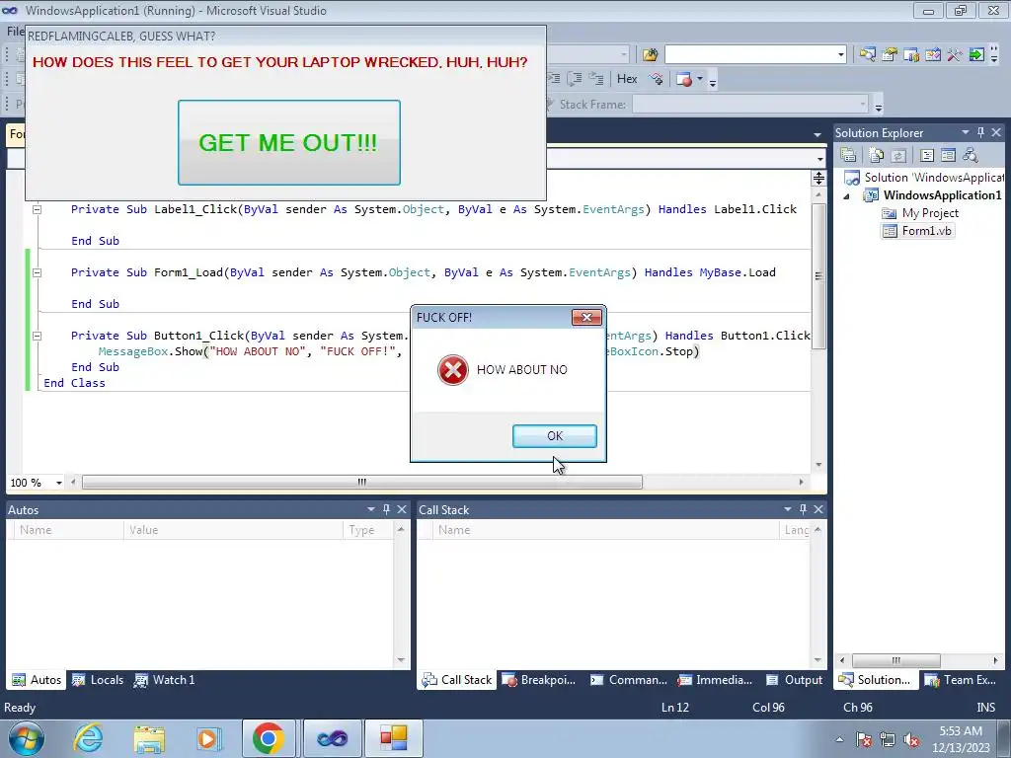Toggle Hex display in the debug toolbar
The height and width of the screenshot is (758, 1011).
[x=627, y=79]
